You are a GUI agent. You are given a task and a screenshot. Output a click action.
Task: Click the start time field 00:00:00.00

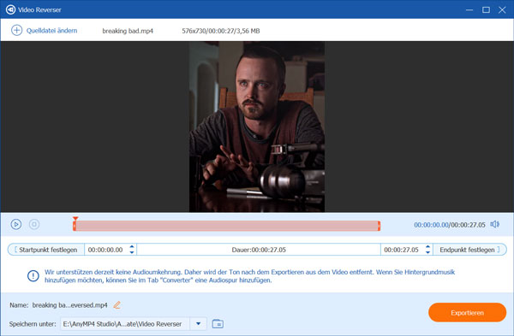pyautogui.click(x=105, y=250)
